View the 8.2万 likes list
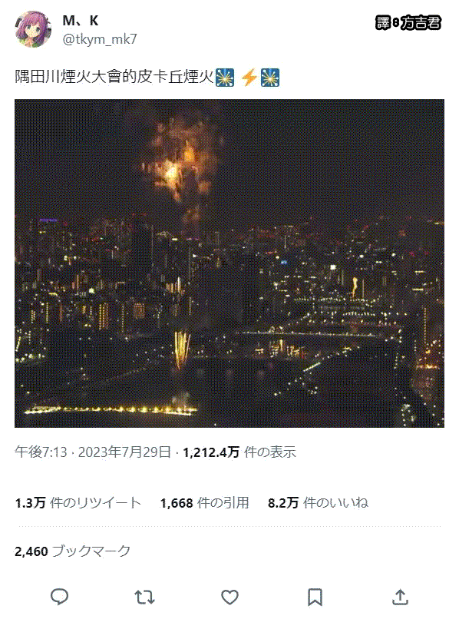Image resolution: width=459 pixels, height=619 pixels. [x=318, y=502]
